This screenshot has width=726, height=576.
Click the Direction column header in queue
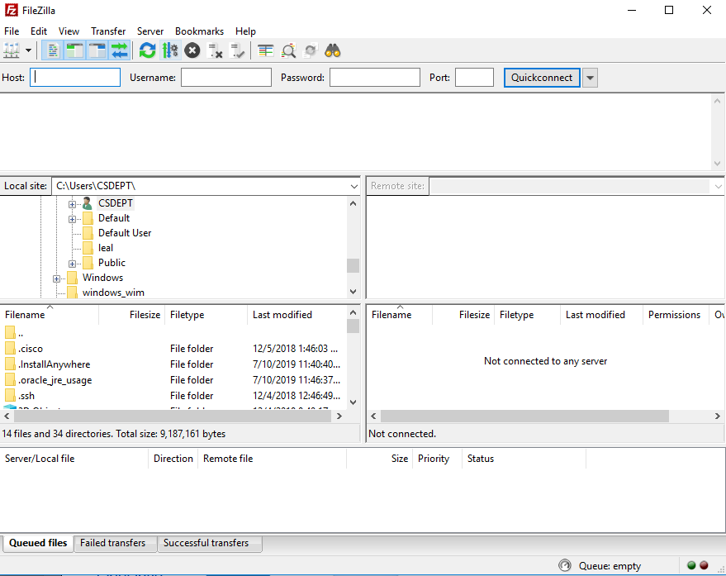click(173, 459)
